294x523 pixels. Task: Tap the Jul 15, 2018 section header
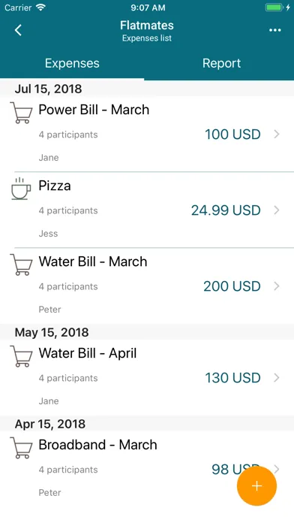[147, 89]
